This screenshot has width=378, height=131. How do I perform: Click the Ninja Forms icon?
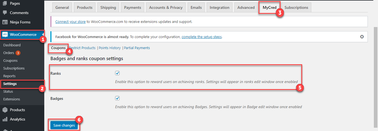click(x=5, y=22)
